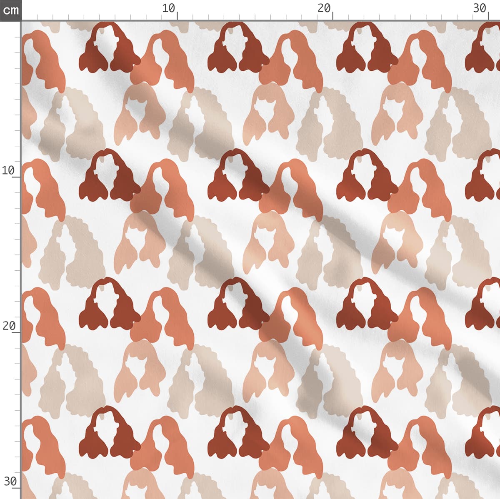Click the 10 mark on the vertical ruler
Screen dimensions: 500x499
8,170
